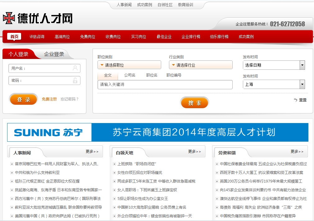314x221 pixels.
Task: Open 成功案例 in the top links
Action: pos(145,5)
